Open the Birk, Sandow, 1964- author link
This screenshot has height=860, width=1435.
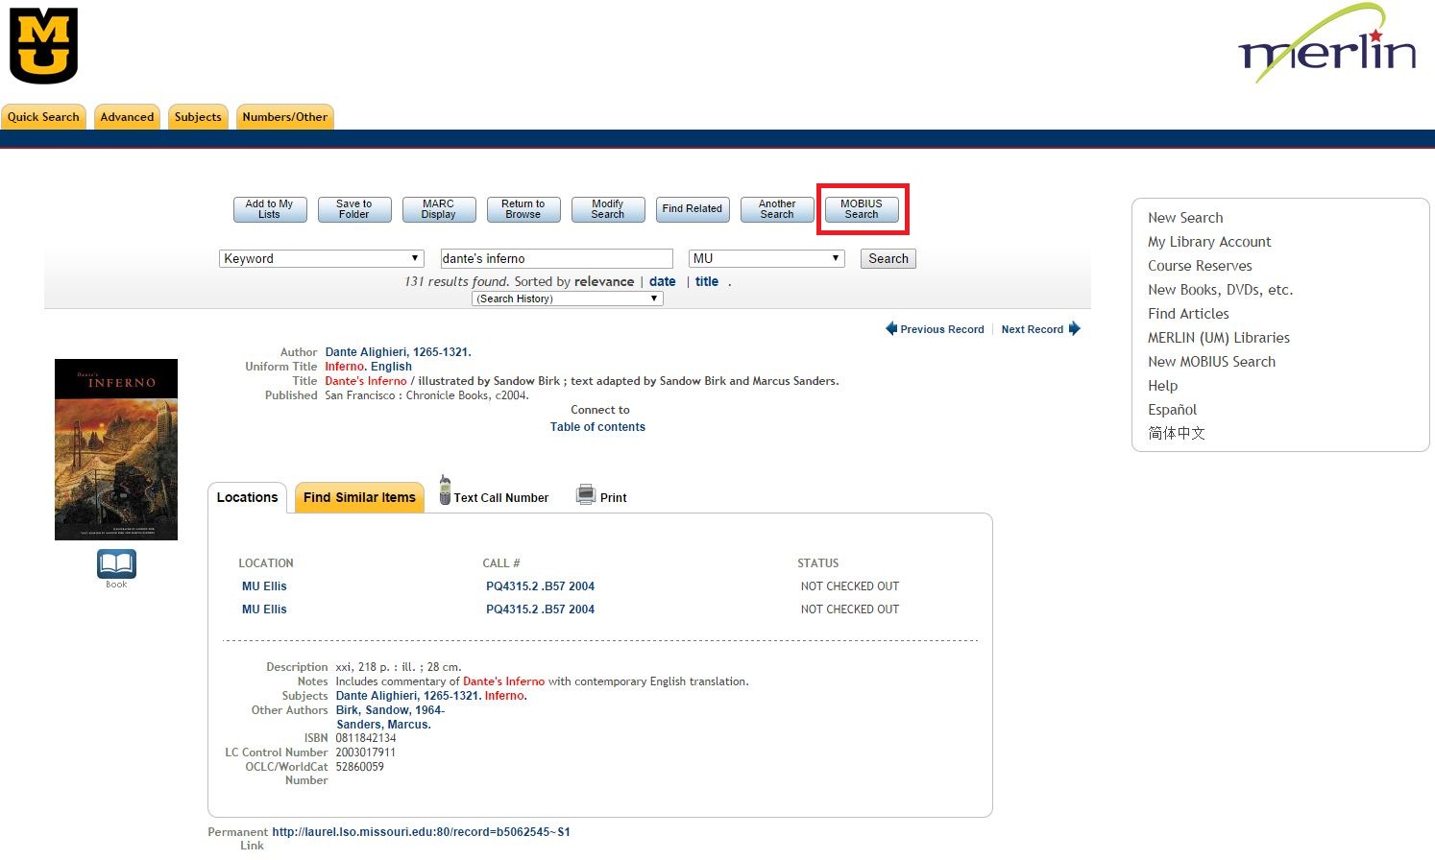[390, 710]
